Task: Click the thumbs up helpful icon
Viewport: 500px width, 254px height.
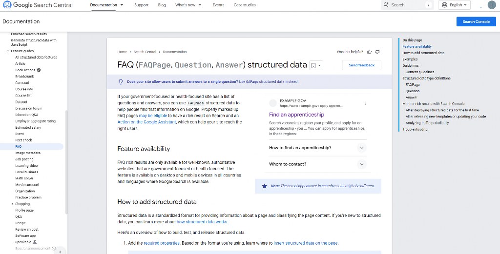Action: (370, 52)
